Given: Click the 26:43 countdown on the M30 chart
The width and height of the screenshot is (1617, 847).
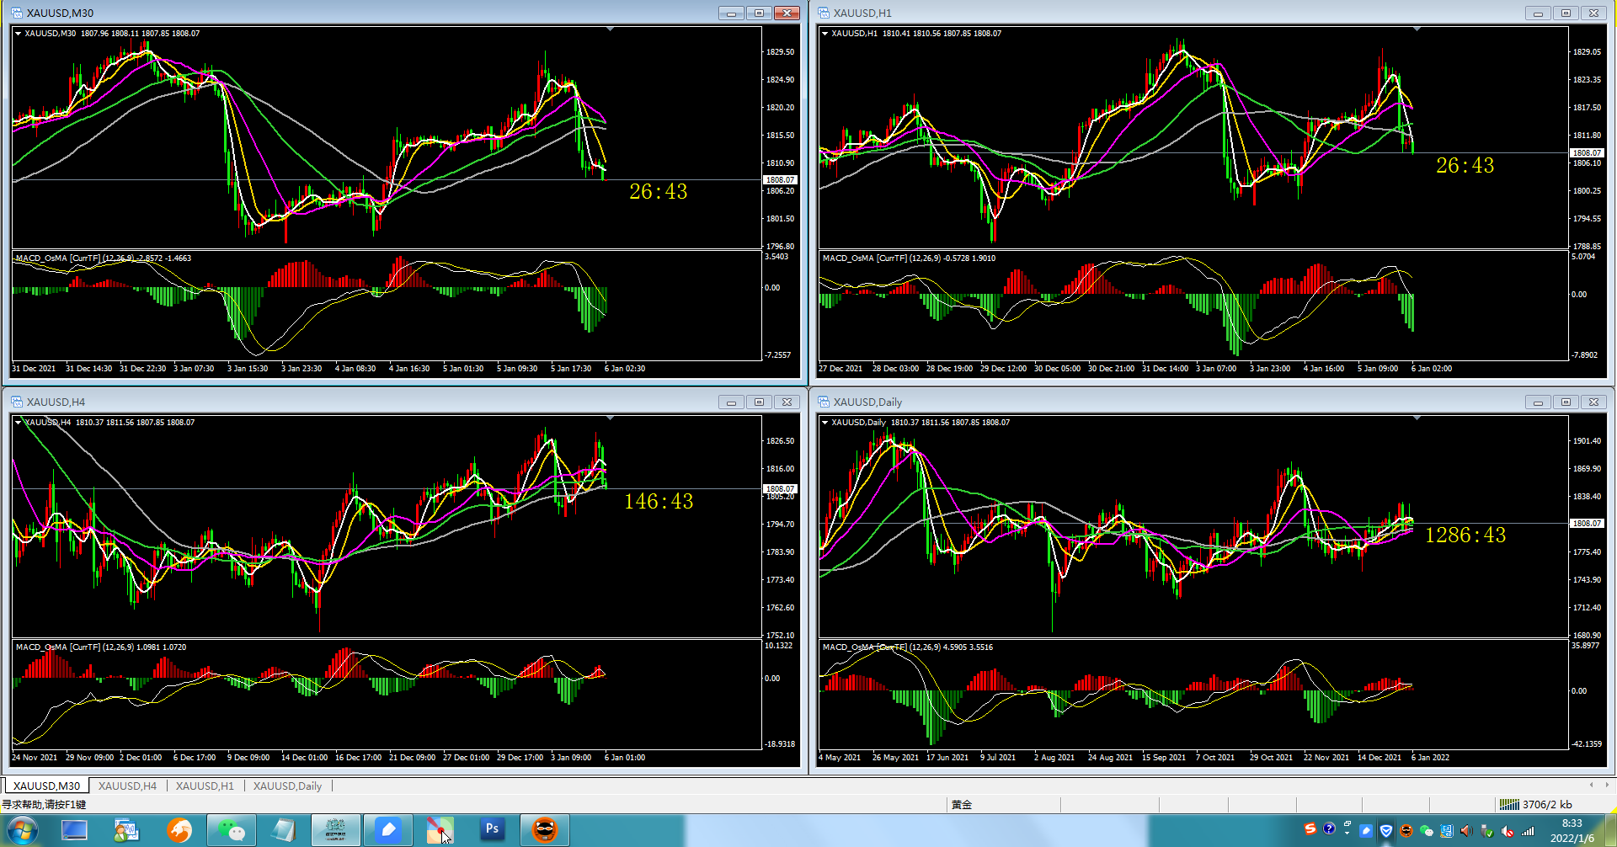Looking at the screenshot, I should [658, 192].
